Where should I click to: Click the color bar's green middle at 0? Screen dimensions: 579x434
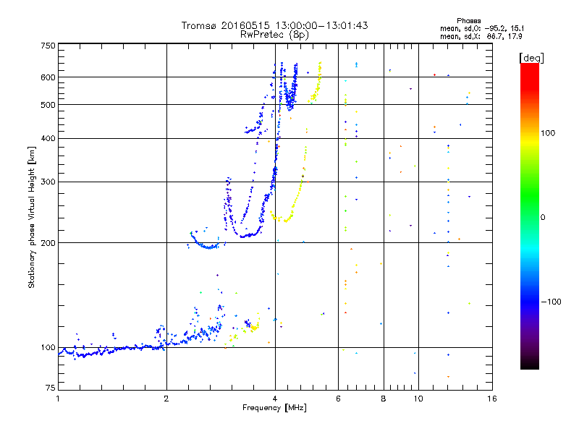(530, 217)
